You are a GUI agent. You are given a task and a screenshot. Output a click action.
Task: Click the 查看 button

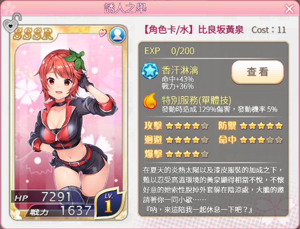pos(257,72)
